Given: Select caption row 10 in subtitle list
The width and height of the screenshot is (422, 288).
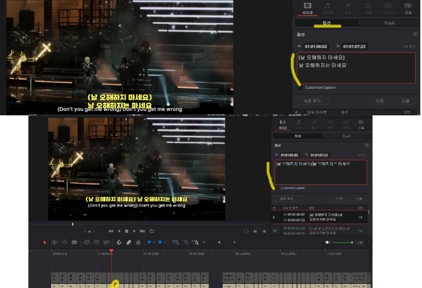Looking at the screenshot, I should point(319,230).
